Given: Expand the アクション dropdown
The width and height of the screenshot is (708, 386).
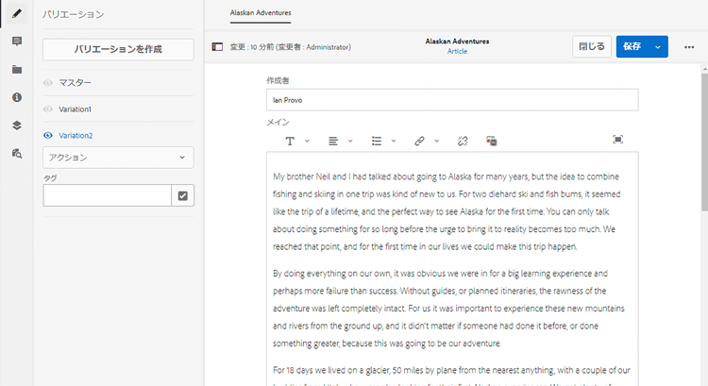Looking at the screenshot, I should tap(118, 158).
